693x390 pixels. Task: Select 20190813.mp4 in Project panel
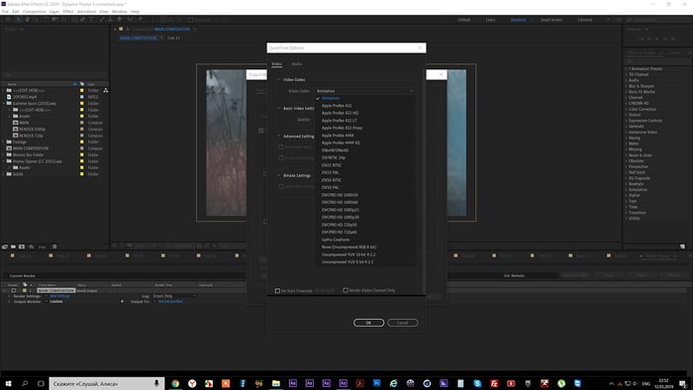(x=25, y=97)
